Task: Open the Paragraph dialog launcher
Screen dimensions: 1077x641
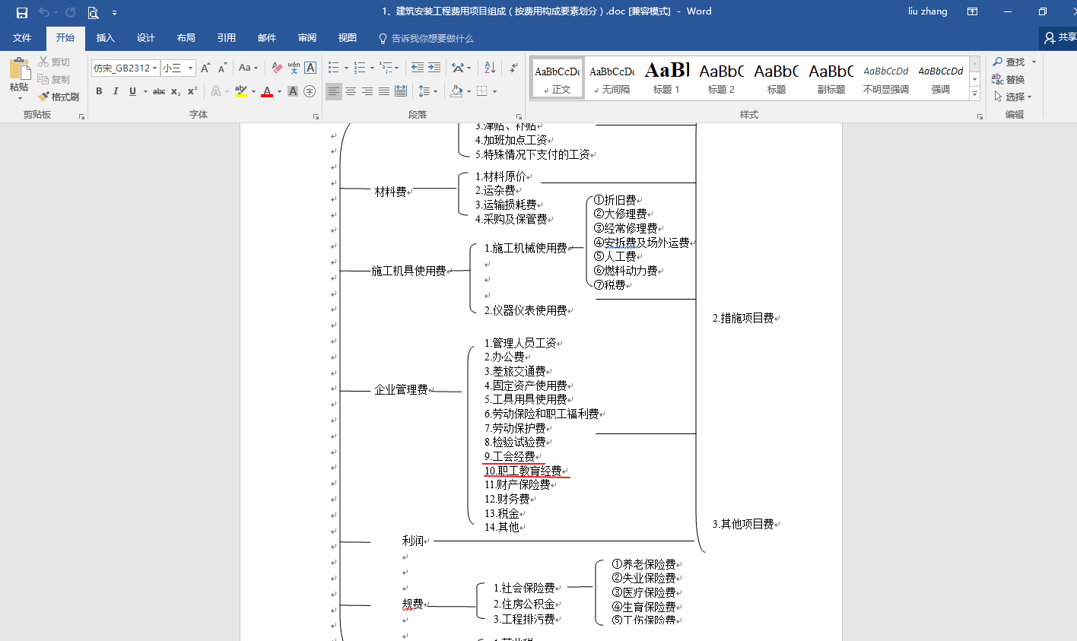Action: [x=519, y=116]
